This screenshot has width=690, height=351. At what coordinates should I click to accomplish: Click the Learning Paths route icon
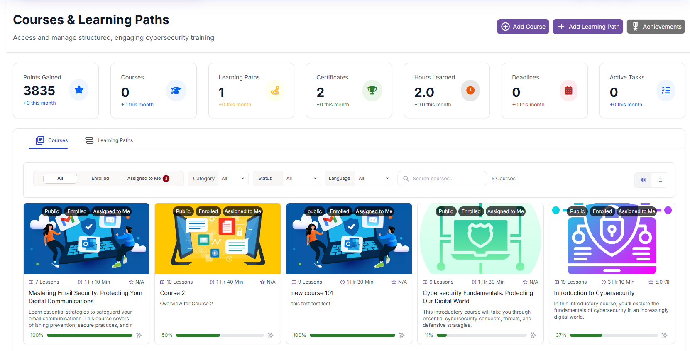click(275, 91)
